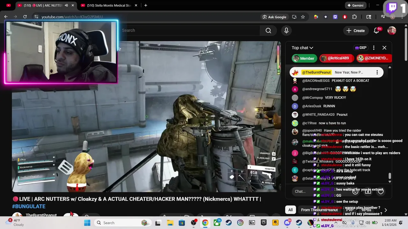This screenshot has height=229, width=408.
Task: Switch to Stella Montis Medical tab
Action: point(109,5)
